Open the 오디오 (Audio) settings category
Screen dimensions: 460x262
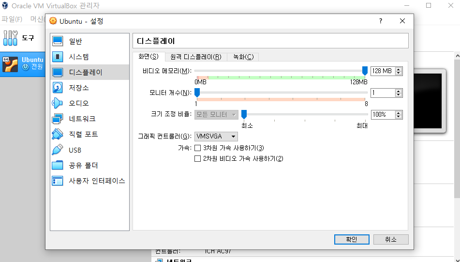(89, 103)
